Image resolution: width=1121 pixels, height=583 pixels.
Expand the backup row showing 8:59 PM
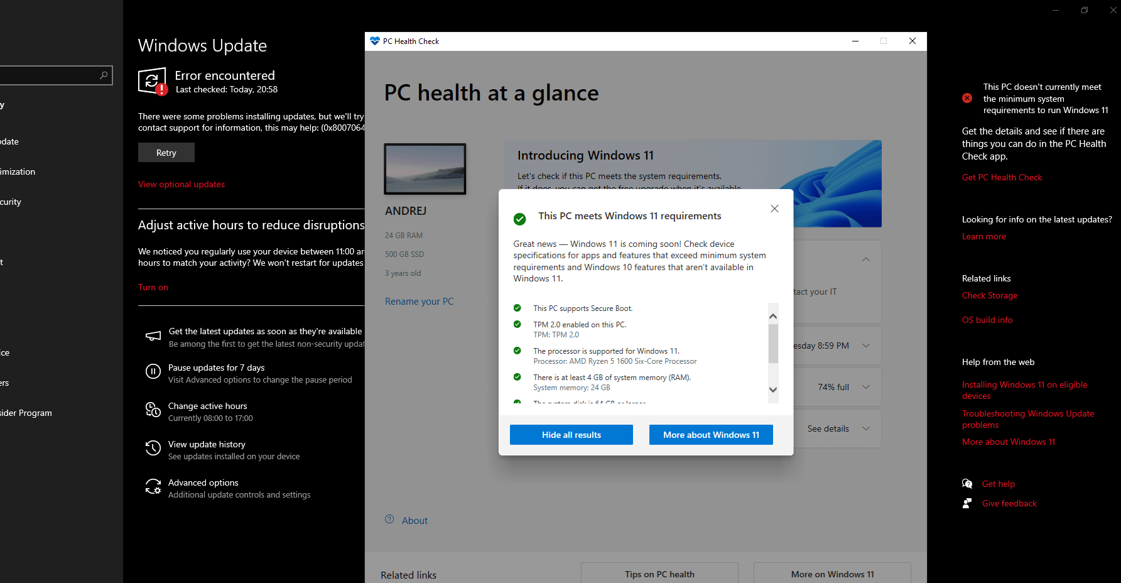pos(866,346)
